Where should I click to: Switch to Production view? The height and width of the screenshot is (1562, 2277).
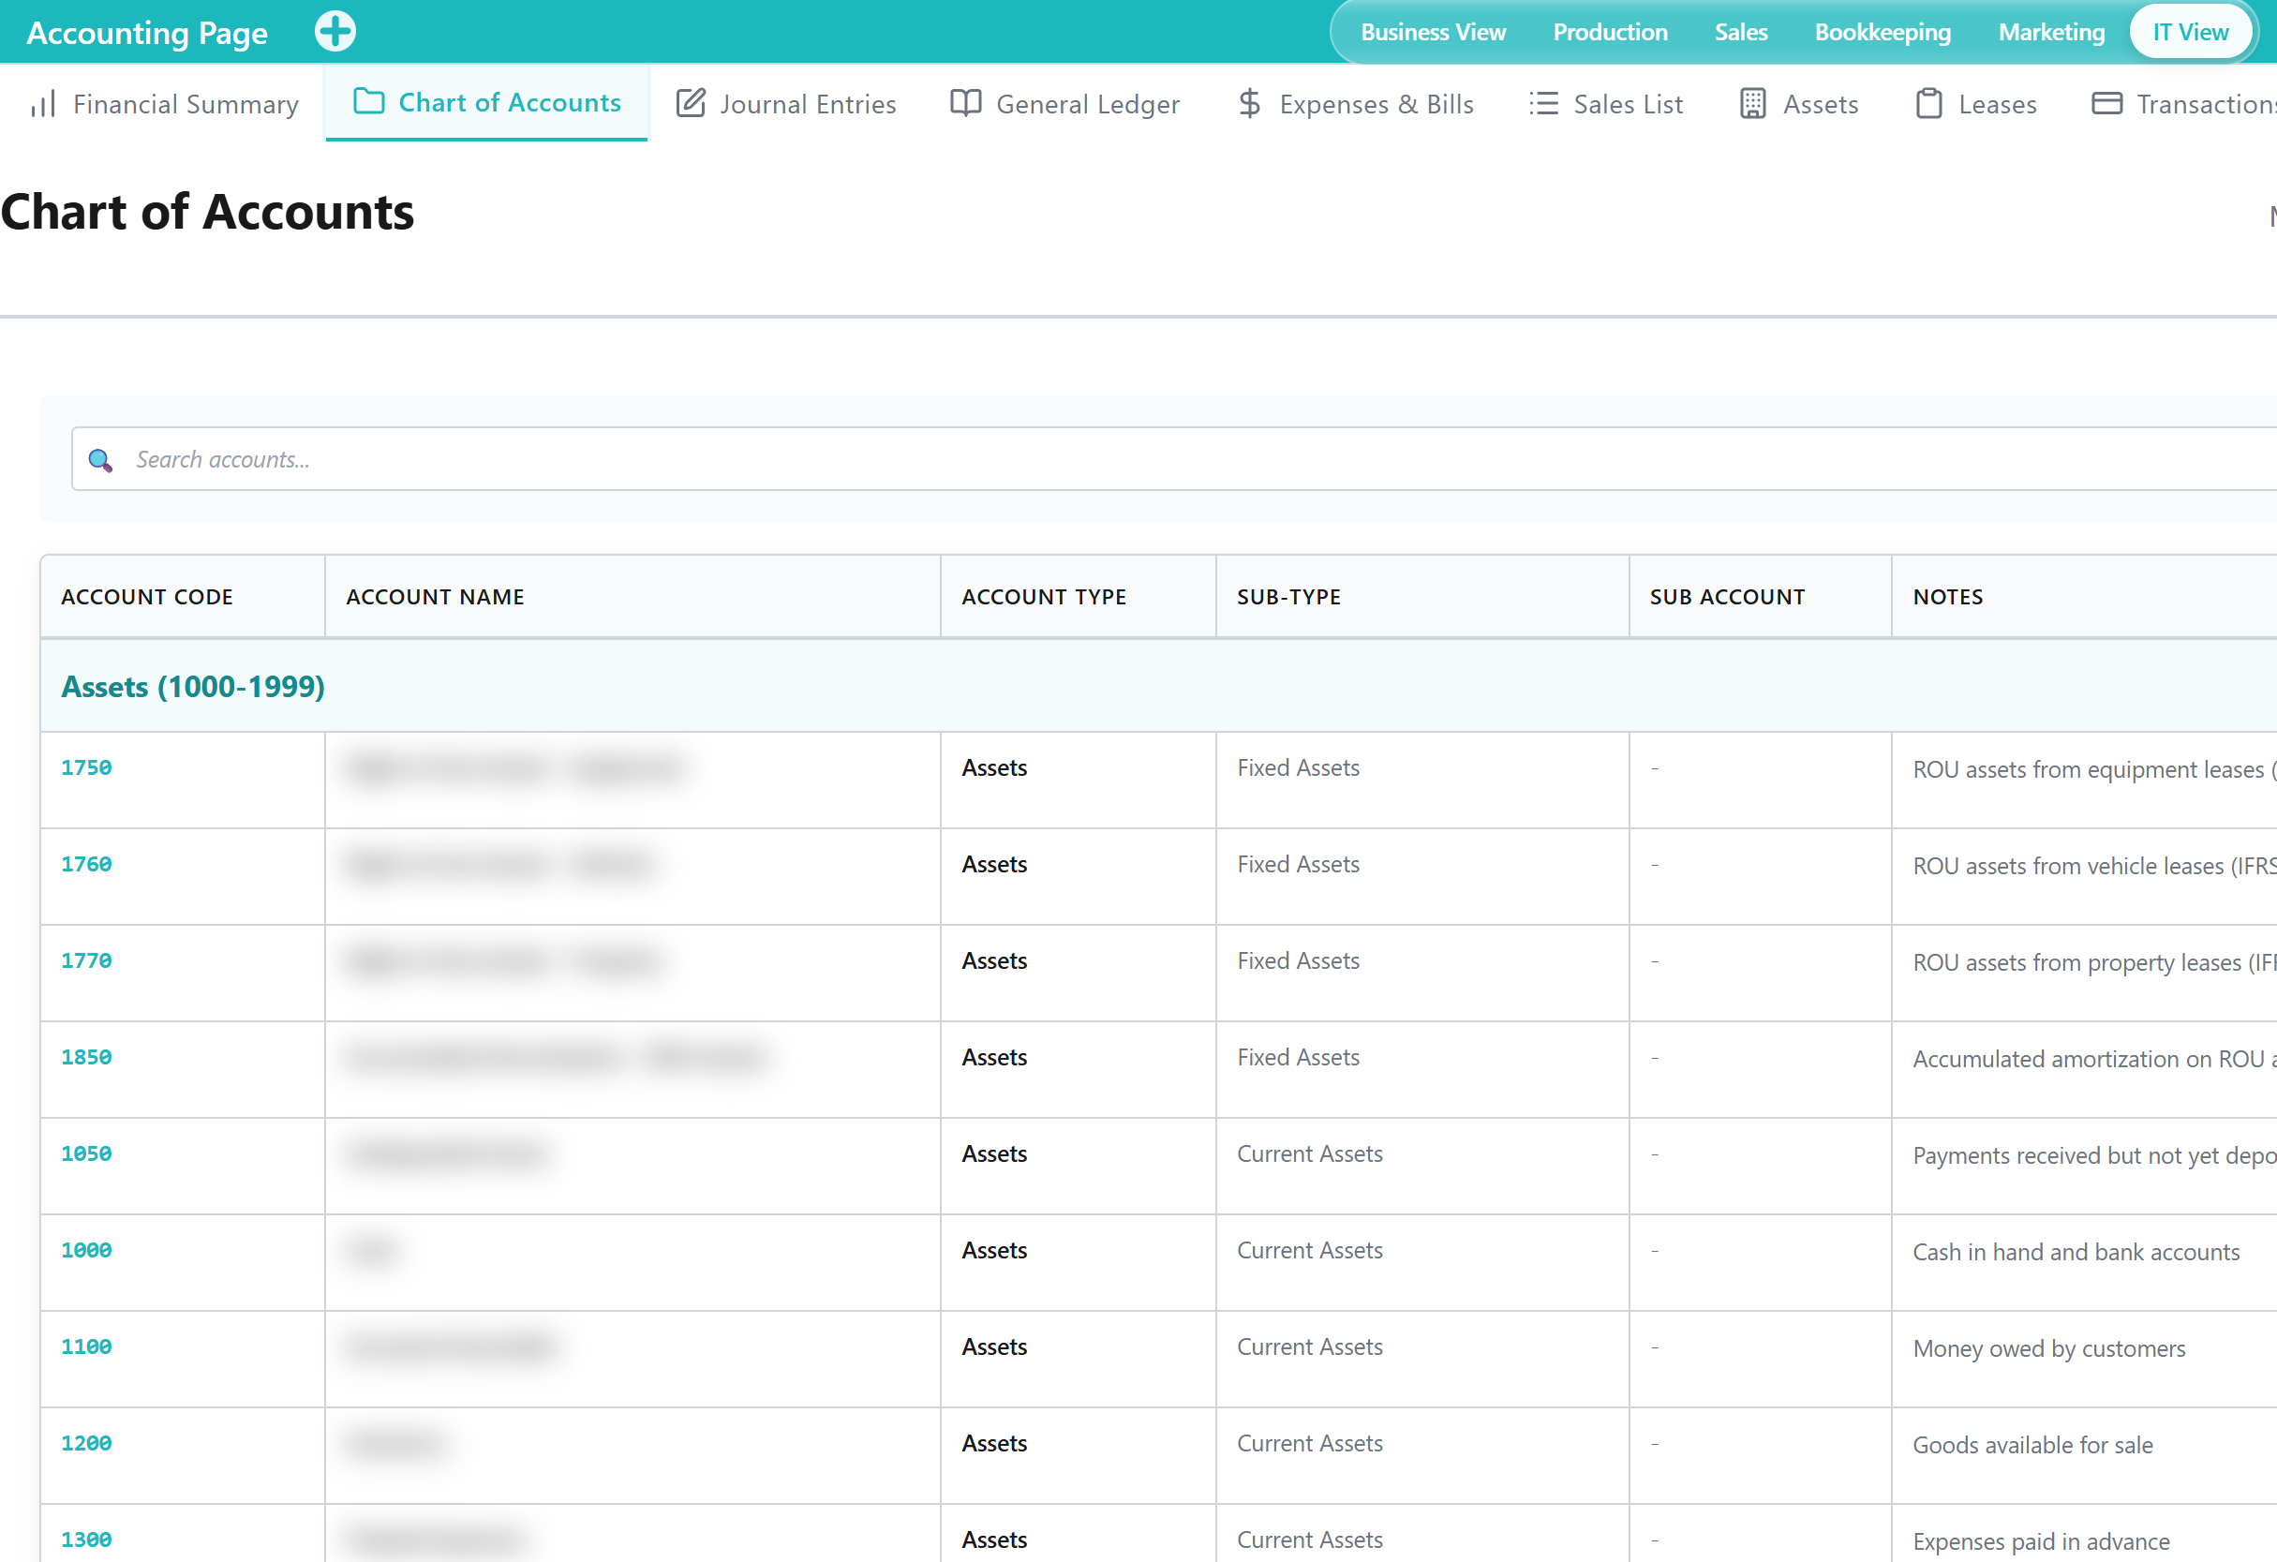1610,33
